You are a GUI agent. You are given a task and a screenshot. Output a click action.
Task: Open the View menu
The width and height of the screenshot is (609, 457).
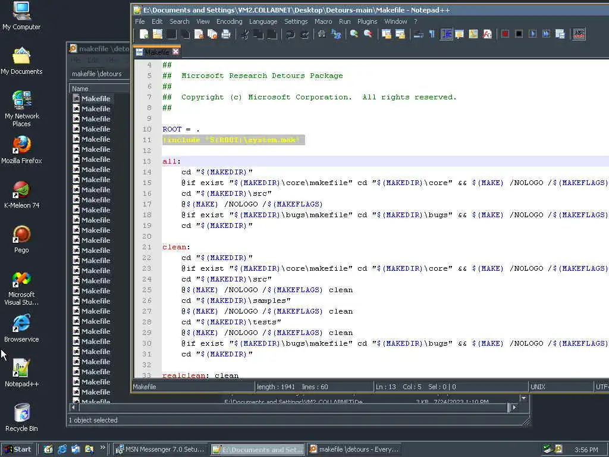(x=203, y=21)
